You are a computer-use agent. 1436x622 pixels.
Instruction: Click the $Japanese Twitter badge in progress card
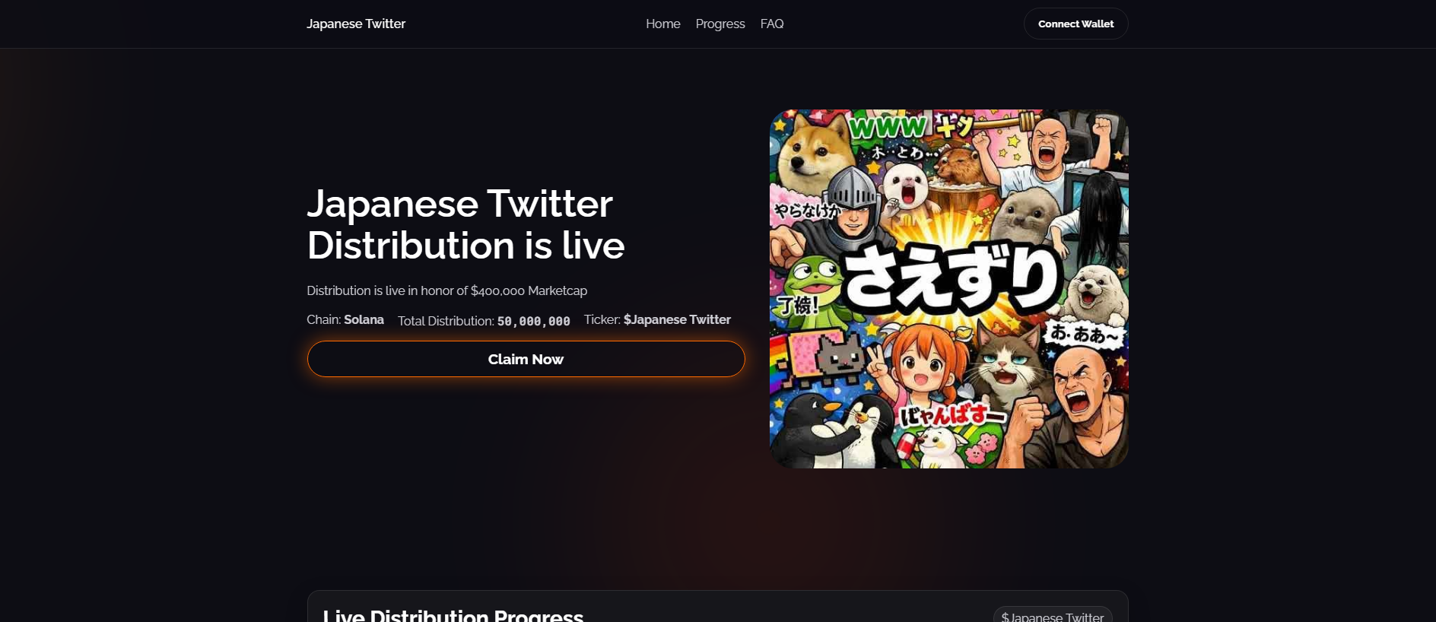click(x=1053, y=614)
